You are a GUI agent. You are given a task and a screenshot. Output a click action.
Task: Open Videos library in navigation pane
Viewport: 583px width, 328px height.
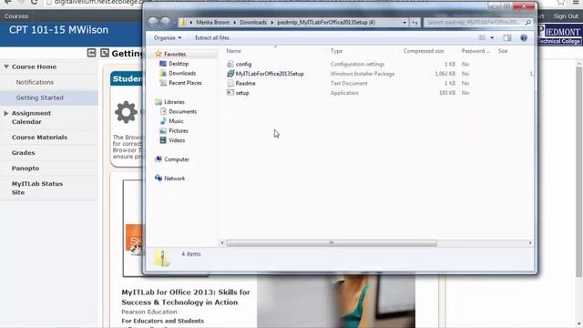pyautogui.click(x=177, y=140)
